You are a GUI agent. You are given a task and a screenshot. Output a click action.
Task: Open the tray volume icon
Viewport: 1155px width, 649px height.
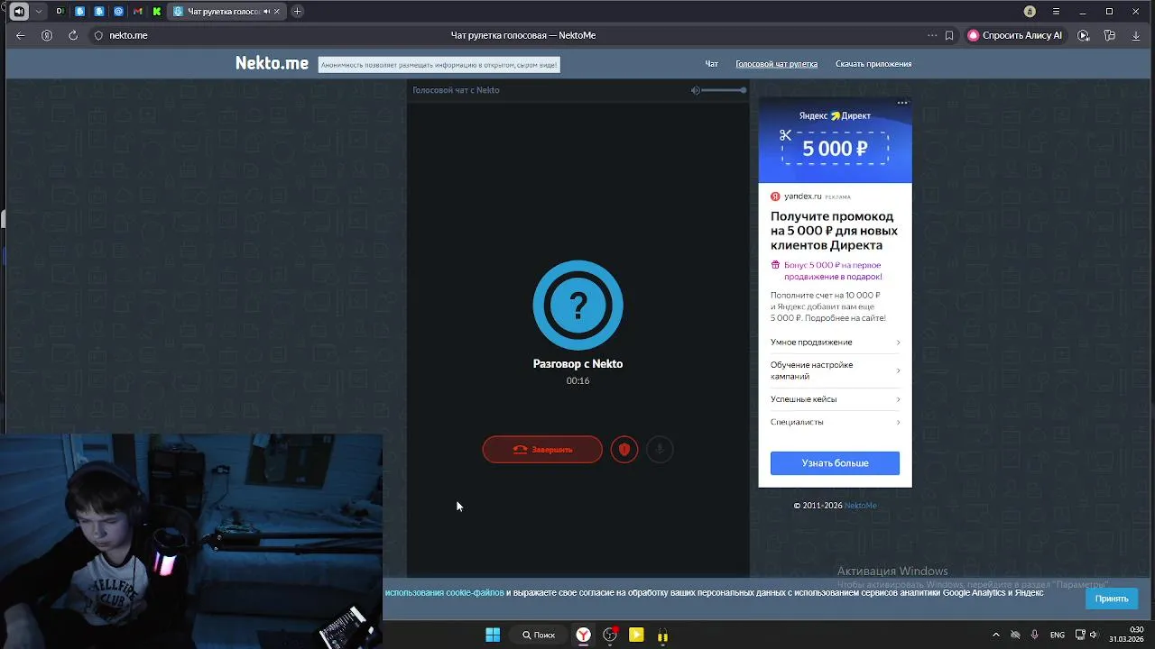point(1095,635)
